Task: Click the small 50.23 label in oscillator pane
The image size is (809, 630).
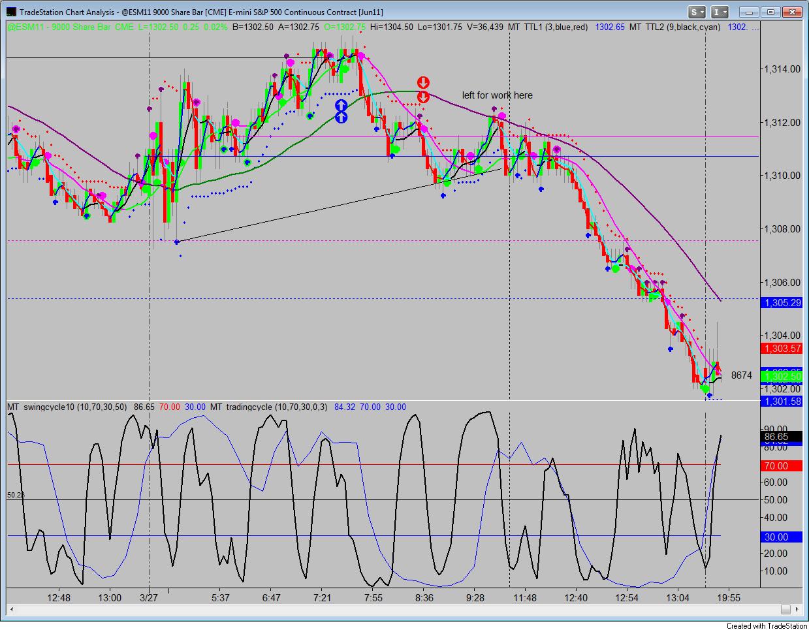Action: (x=14, y=496)
